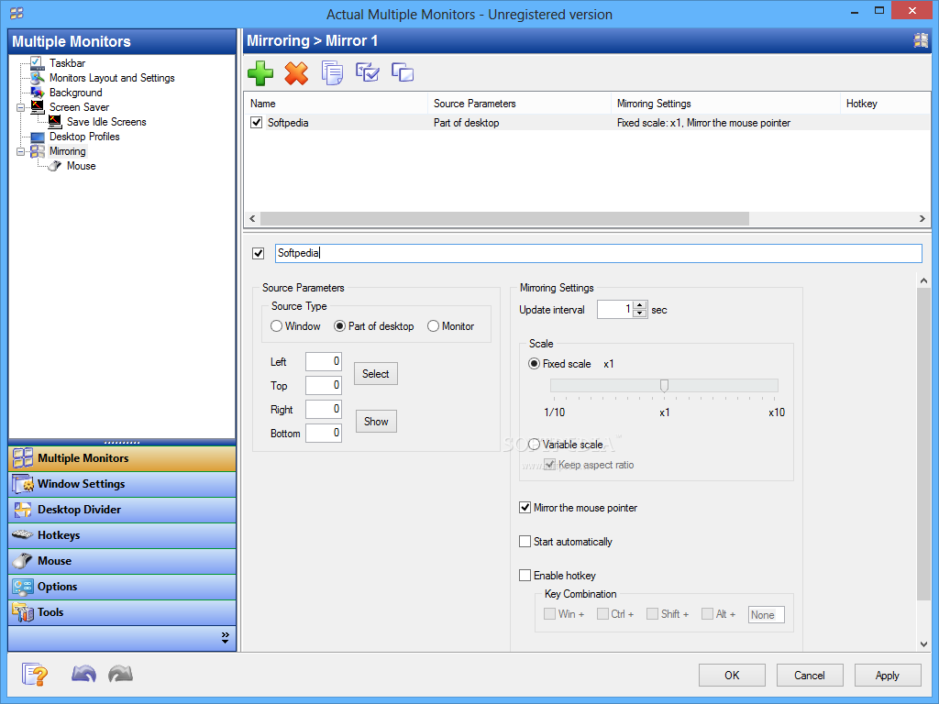Uncheck Softpedia row checkbox in list

click(x=257, y=123)
